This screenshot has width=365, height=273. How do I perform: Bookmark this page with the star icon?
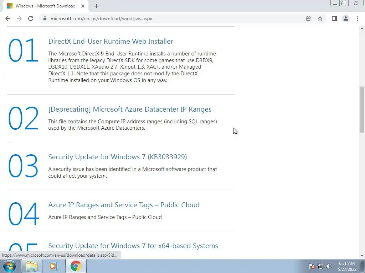(x=320, y=18)
